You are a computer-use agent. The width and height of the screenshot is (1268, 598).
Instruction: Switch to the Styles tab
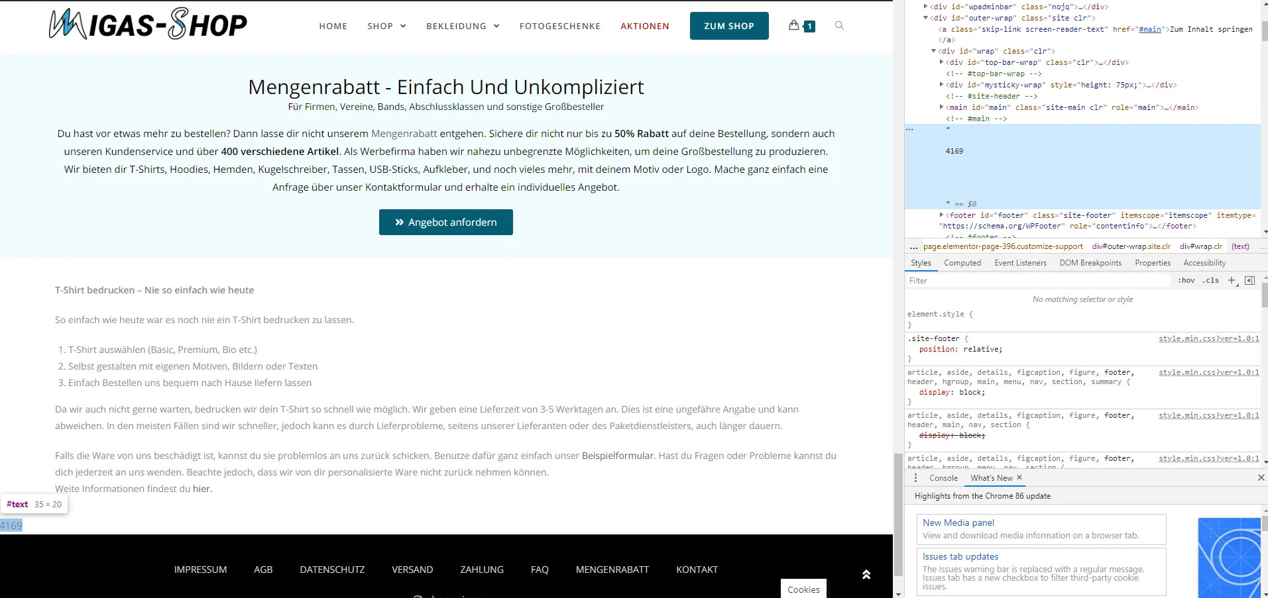point(921,263)
